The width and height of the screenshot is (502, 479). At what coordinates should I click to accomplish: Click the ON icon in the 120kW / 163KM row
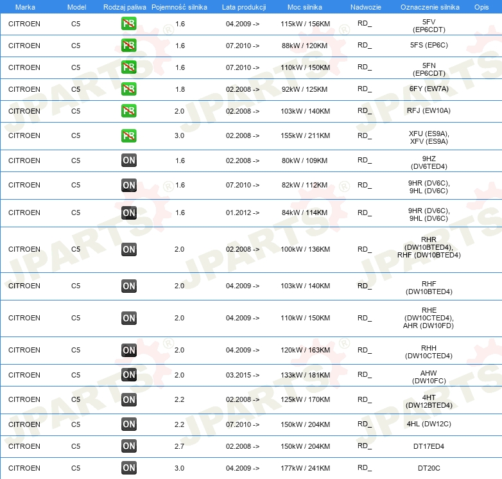tap(128, 350)
